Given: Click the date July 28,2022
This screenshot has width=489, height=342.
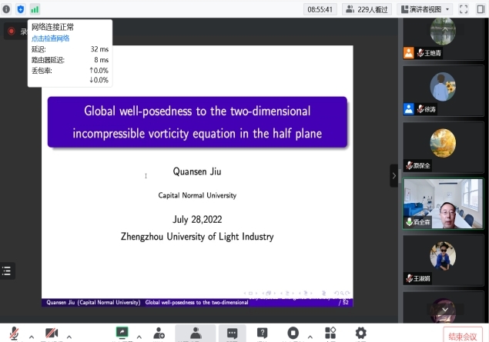Looking at the screenshot, I should point(197,219).
